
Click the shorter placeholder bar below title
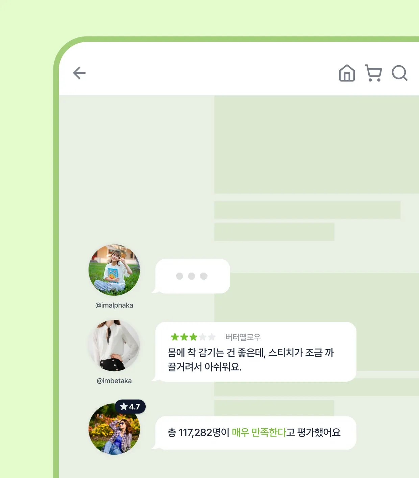coord(274,232)
